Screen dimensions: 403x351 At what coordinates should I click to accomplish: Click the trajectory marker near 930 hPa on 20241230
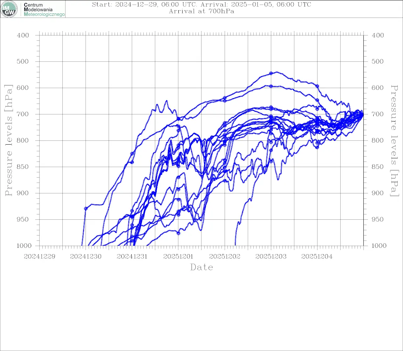[86, 208]
